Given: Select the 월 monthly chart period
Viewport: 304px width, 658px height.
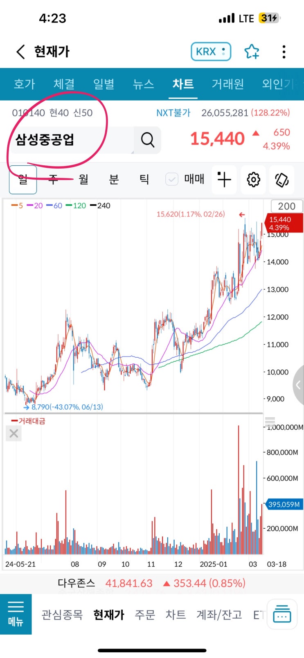Looking at the screenshot, I should coord(83,179).
